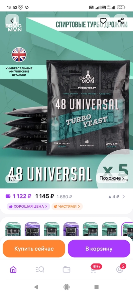
Task: Expand the ЧАСТЯМИ installment option
Action: pos(67,206)
